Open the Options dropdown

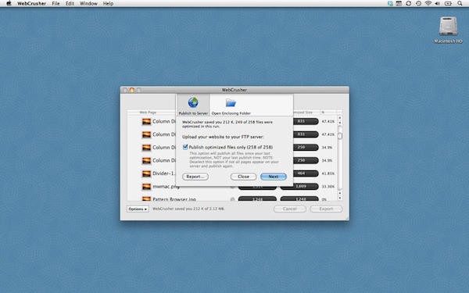(138, 209)
